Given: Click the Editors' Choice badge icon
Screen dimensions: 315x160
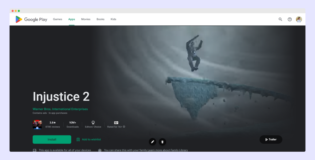Looking at the screenshot, I should coord(93,123).
